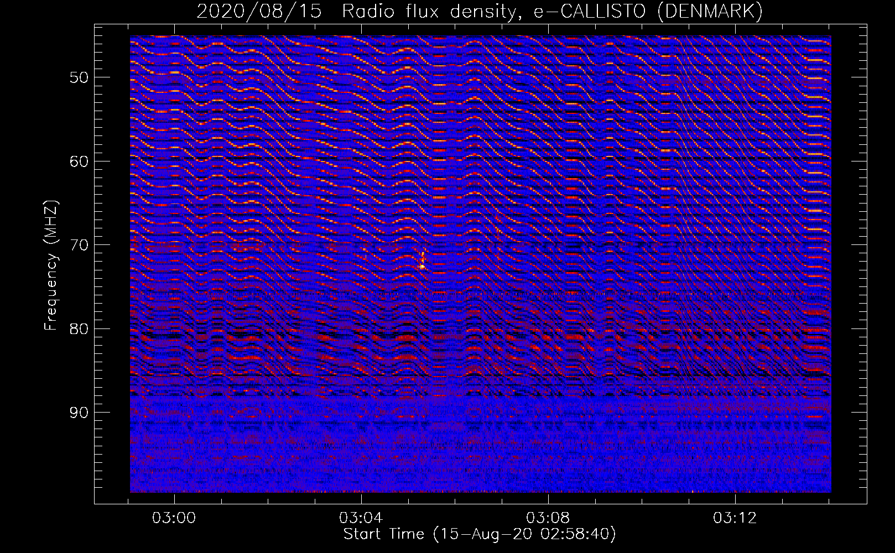Image resolution: width=895 pixels, height=553 pixels.
Task: Select the 60 frequency tick label
Action: (79, 161)
